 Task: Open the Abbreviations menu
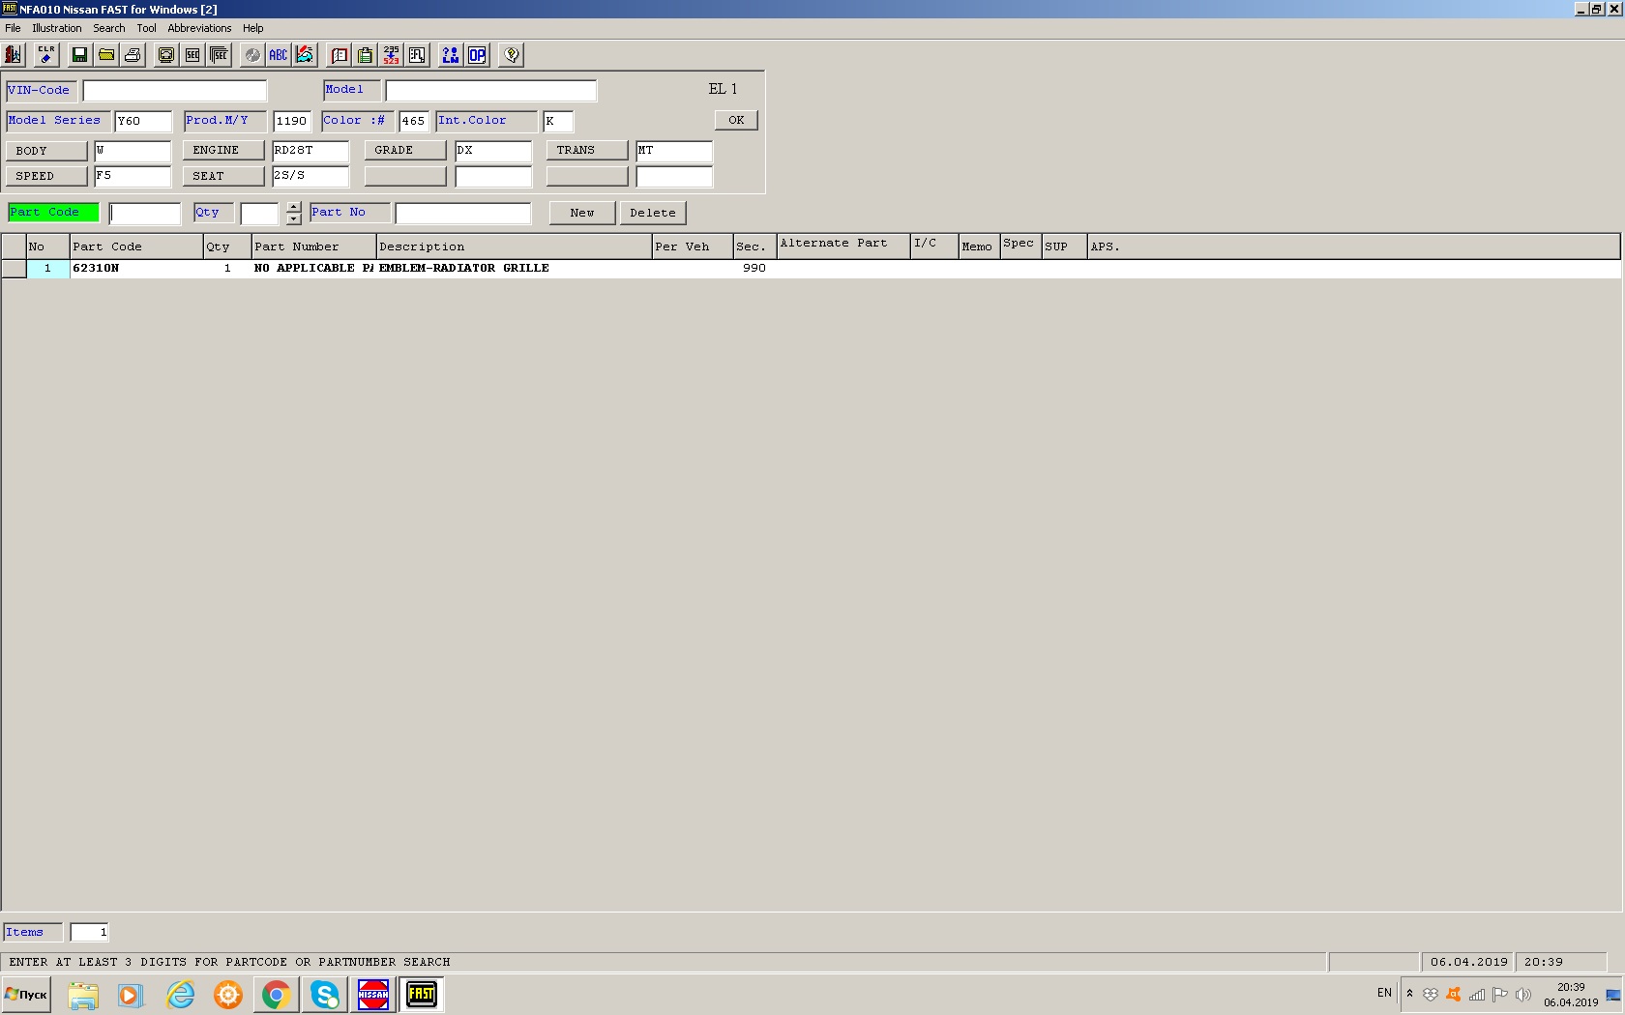(199, 28)
